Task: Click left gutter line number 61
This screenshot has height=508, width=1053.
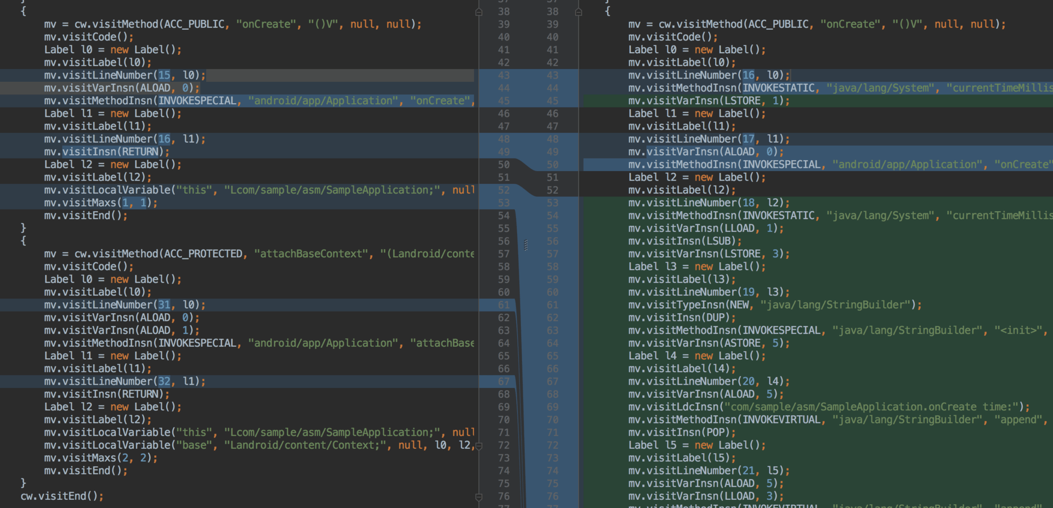Action: (503, 305)
